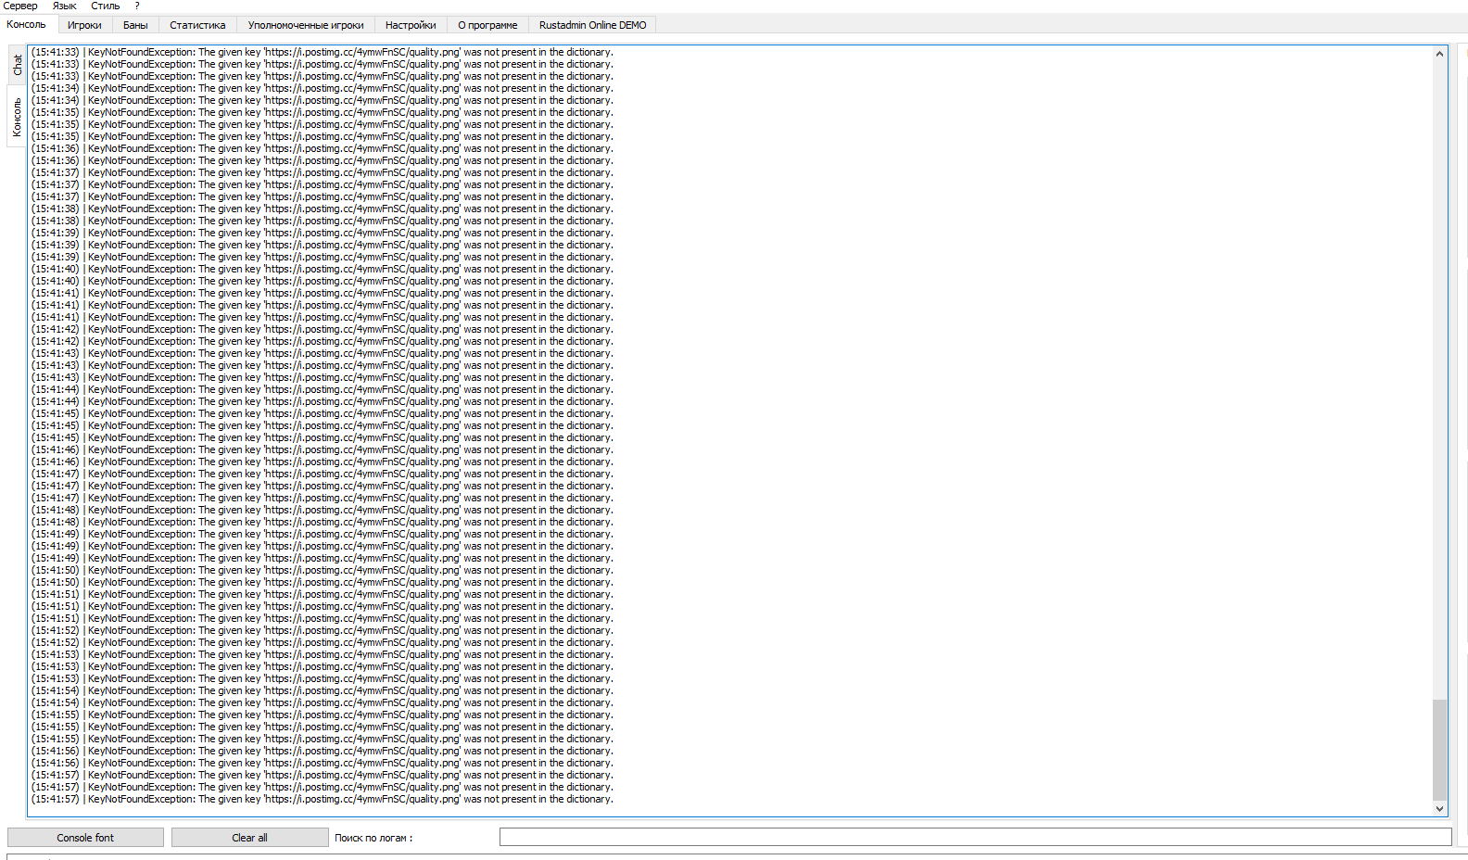
Task: Click the log scrollbar up arrow
Action: coord(1439,54)
